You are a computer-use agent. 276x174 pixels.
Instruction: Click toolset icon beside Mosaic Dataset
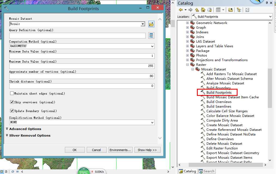(x=198, y=69)
